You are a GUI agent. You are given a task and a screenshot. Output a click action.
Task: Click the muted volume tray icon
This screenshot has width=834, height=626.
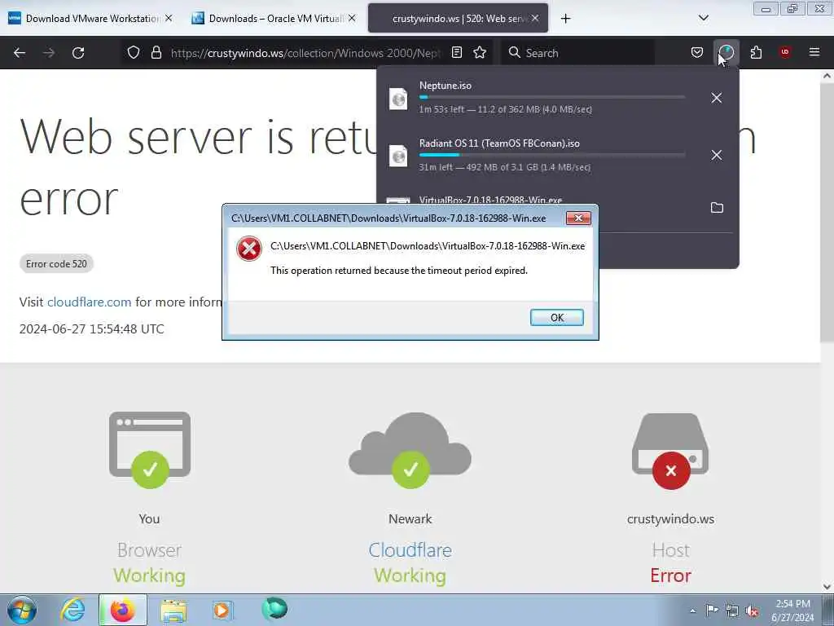coord(752,611)
